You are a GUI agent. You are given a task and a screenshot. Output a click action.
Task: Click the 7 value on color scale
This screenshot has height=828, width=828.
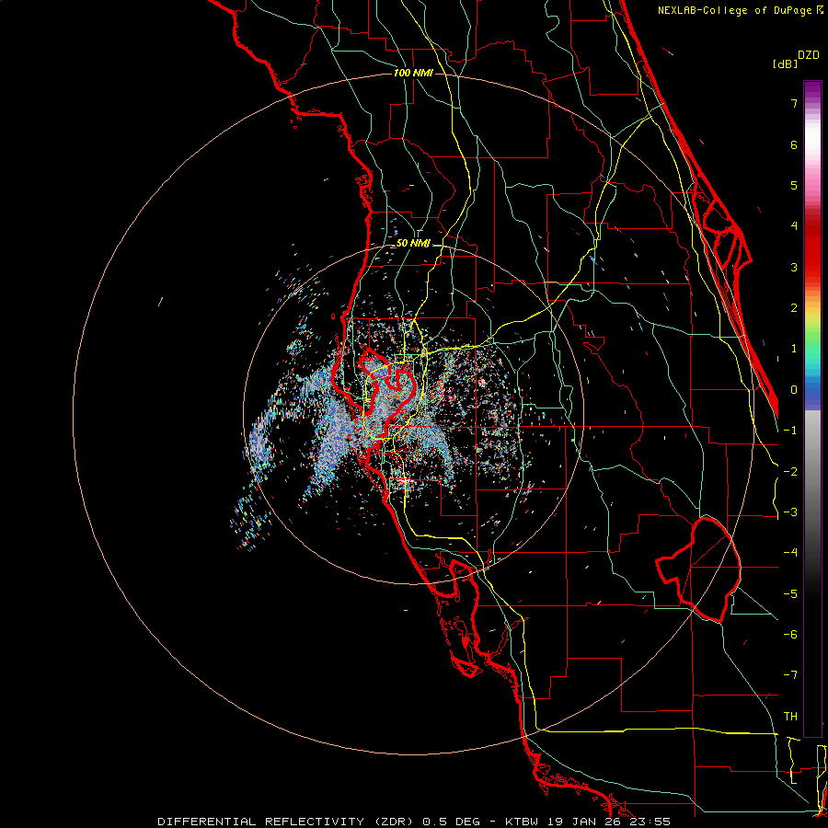click(794, 103)
